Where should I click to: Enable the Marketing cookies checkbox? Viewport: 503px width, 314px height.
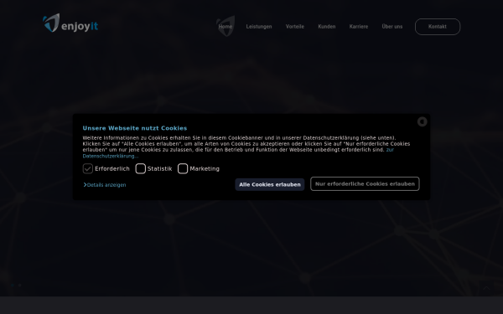183,168
